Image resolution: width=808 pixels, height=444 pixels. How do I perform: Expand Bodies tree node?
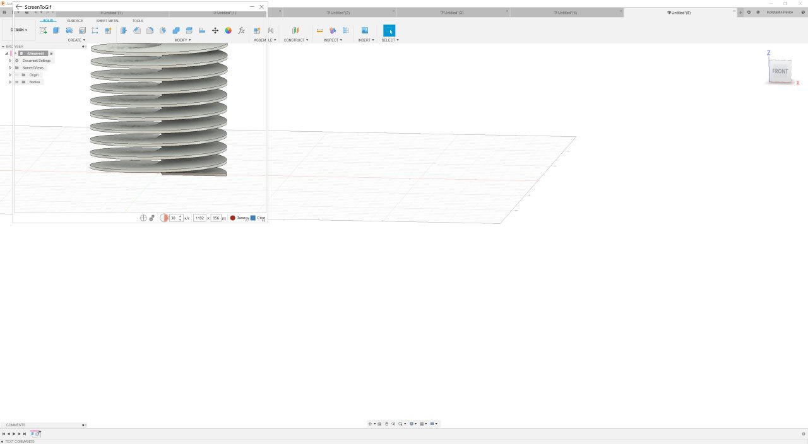click(x=10, y=82)
